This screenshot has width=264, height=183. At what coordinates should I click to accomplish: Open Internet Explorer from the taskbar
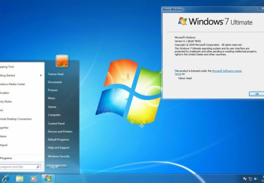pos(5,178)
